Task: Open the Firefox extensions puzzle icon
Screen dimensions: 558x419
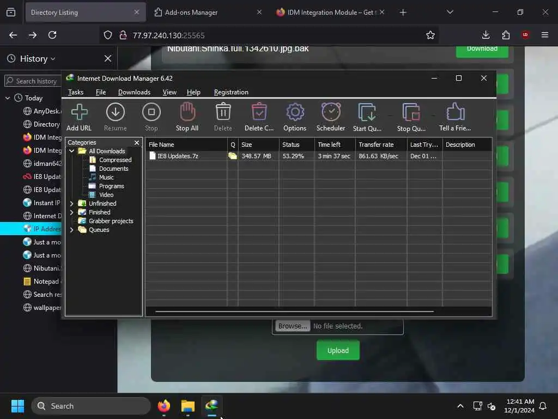Action: click(x=506, y=35)
